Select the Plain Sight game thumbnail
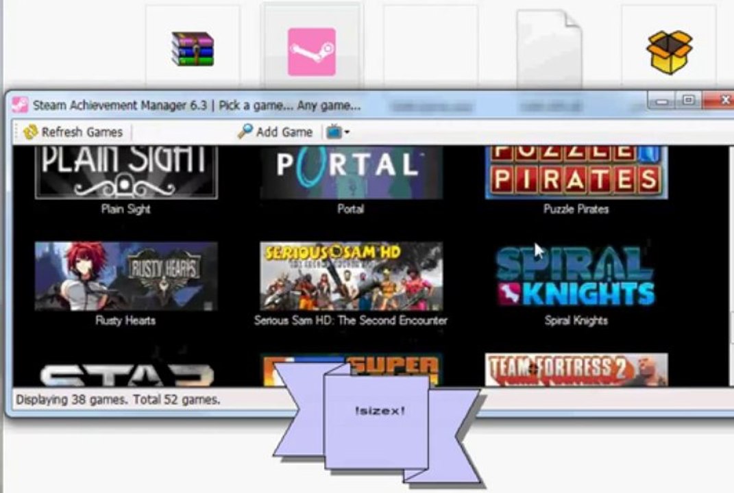 [x=126, y=172]
